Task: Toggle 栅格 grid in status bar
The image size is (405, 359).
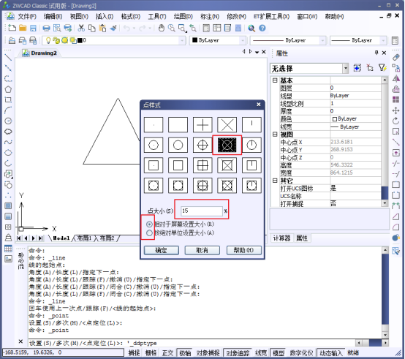Action: coord(151,353)
